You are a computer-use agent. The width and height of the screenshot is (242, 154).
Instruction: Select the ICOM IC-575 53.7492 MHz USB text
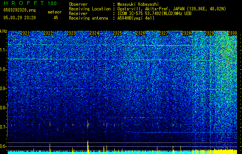tap(154, 13)
